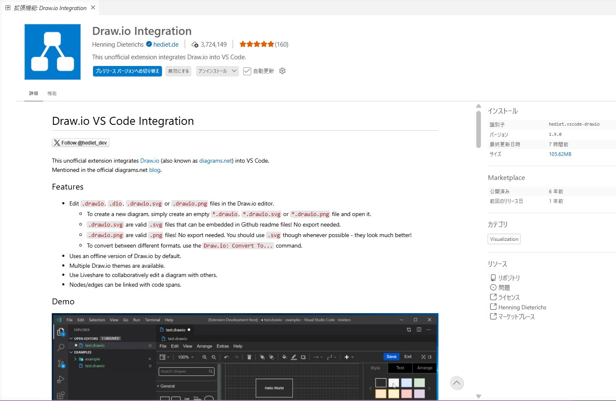Viewport: 616px width, 401px height.
Task: Click プレリリース バージョンへの切り替え button
Action: coord(127,71)
